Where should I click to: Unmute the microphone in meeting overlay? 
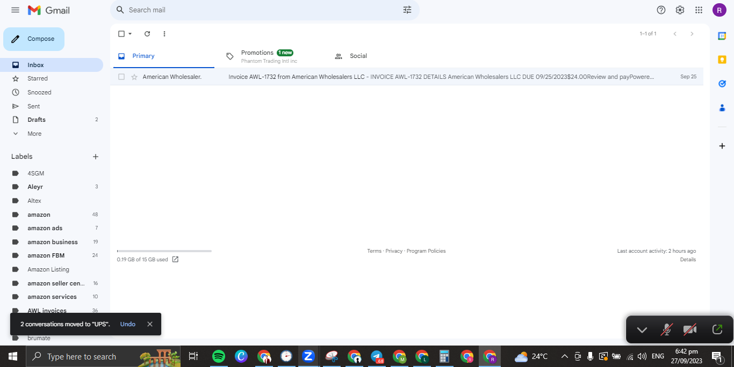tap(666, 330)
